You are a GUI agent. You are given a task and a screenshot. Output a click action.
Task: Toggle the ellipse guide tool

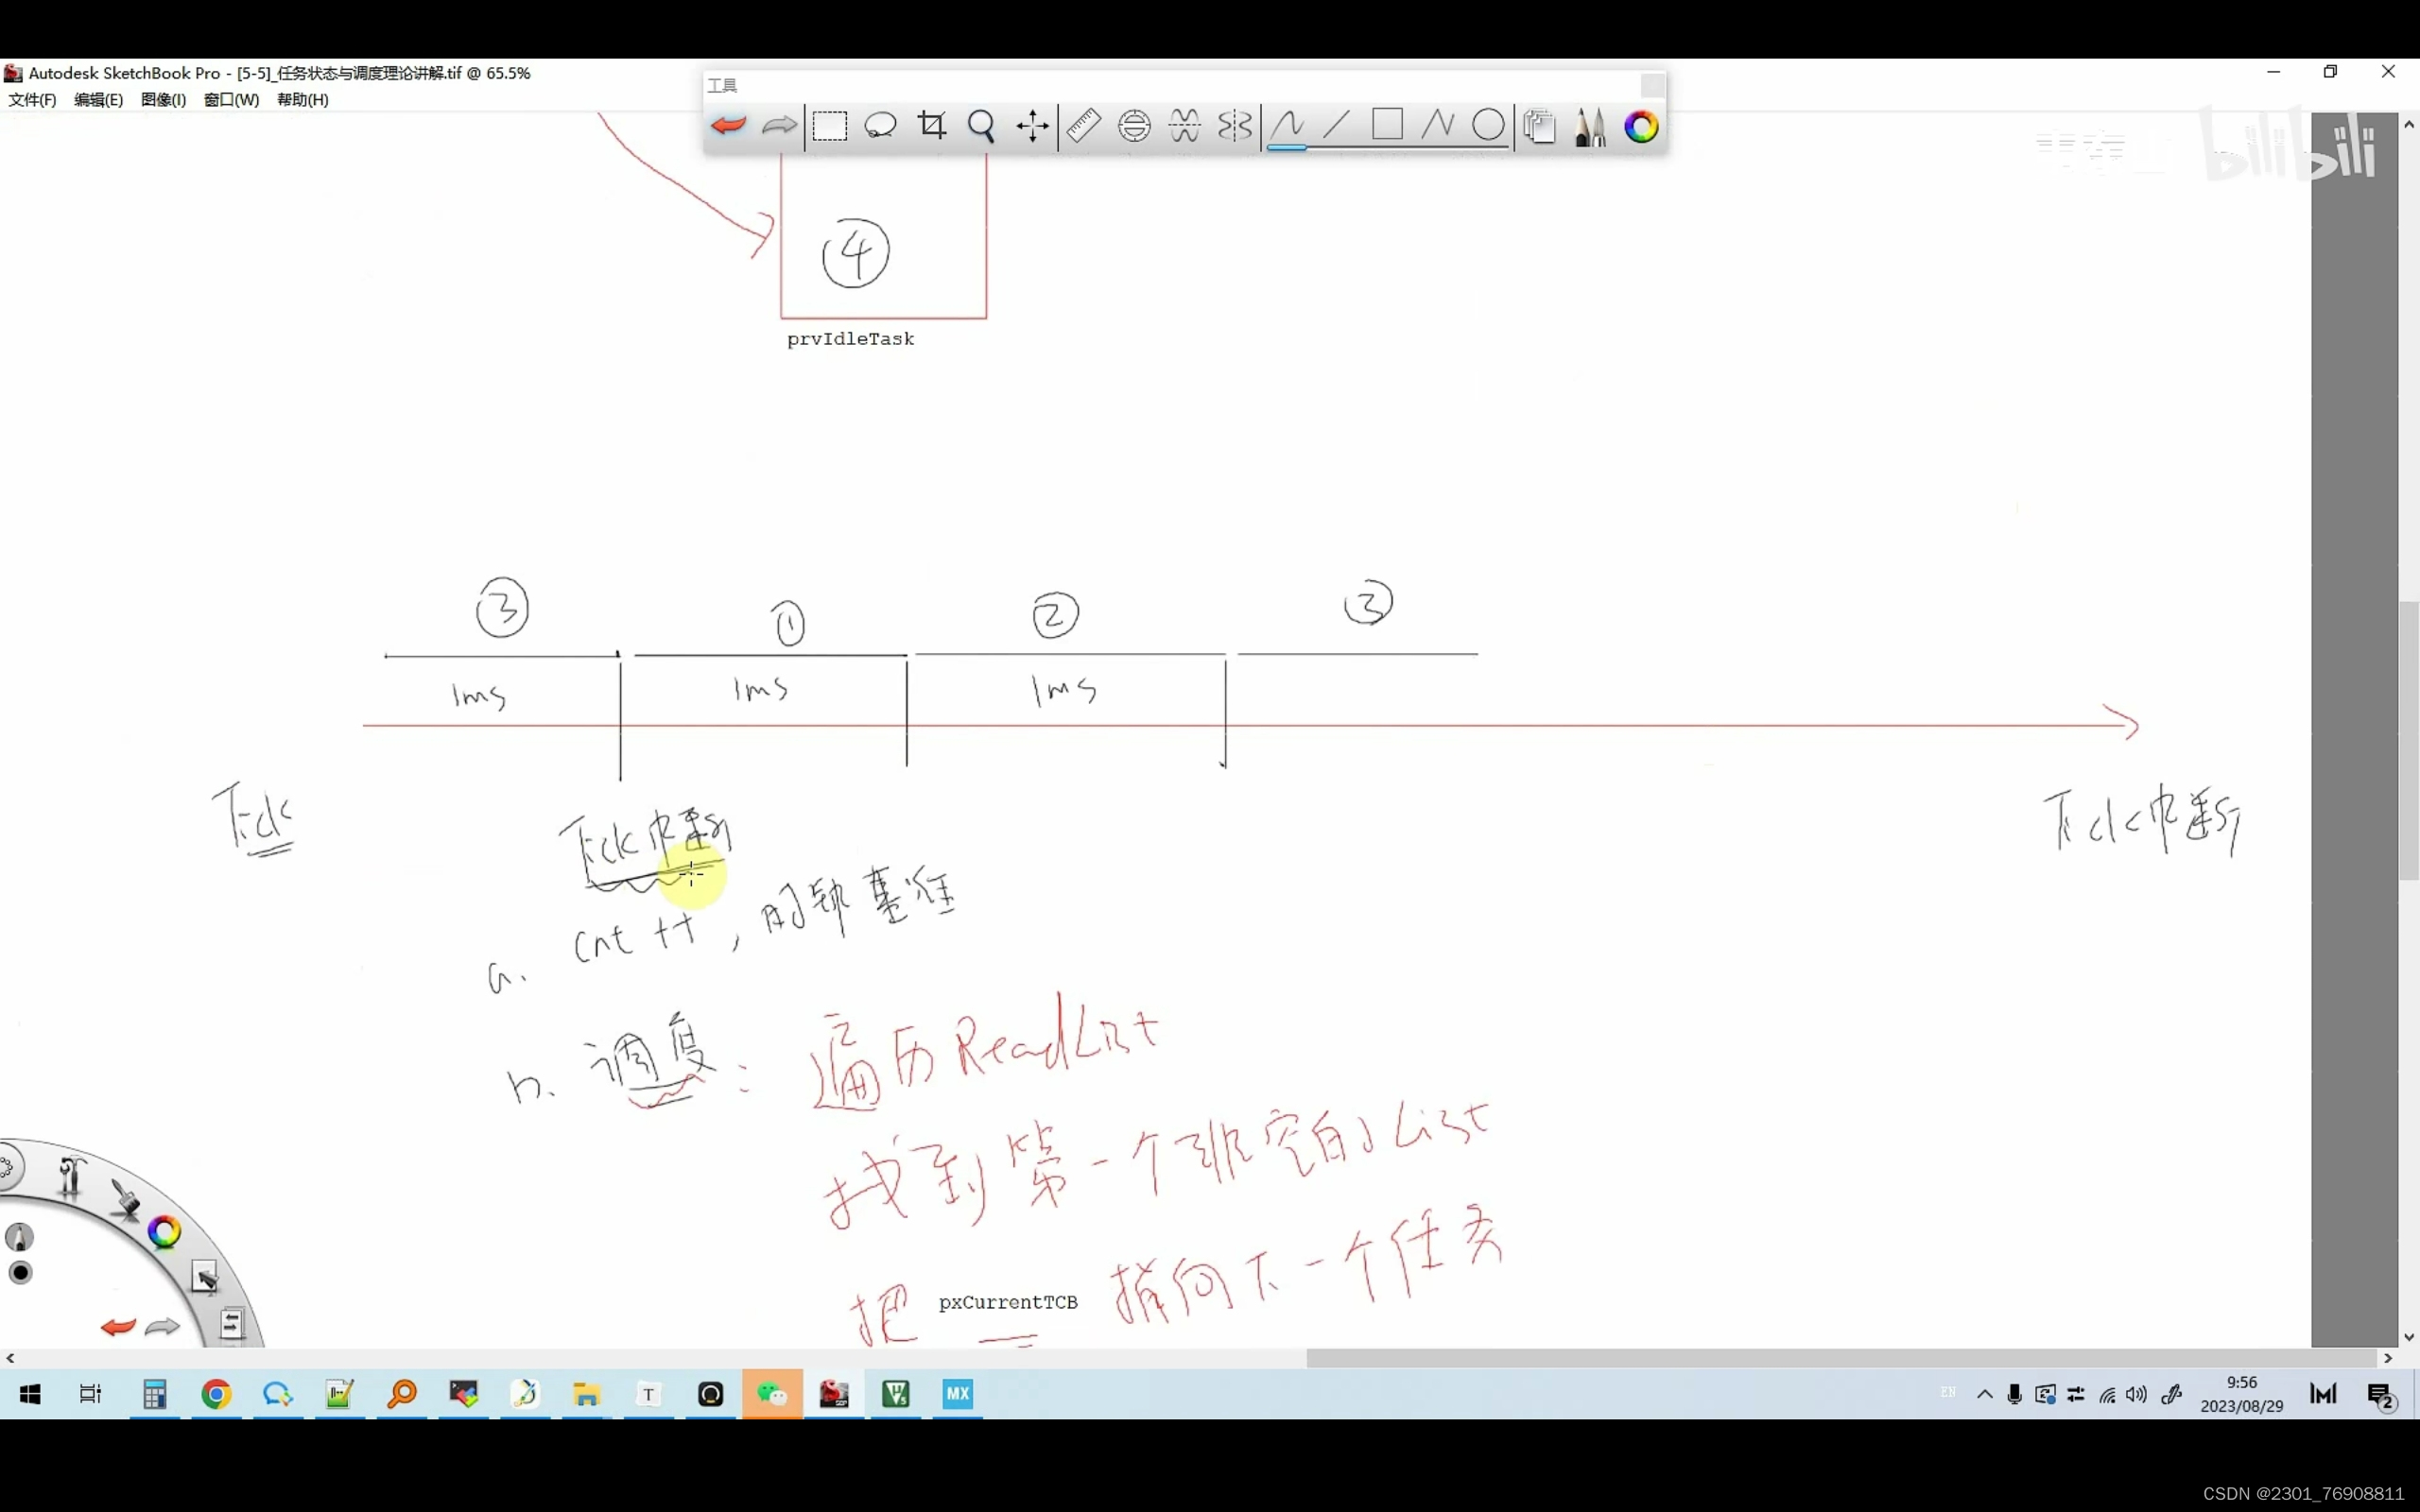pos(1134,126)
